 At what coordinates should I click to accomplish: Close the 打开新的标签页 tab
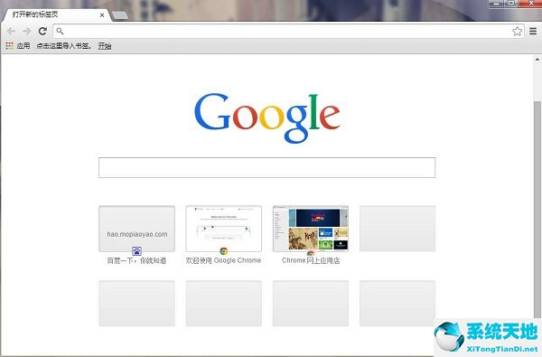pos(102,15)
